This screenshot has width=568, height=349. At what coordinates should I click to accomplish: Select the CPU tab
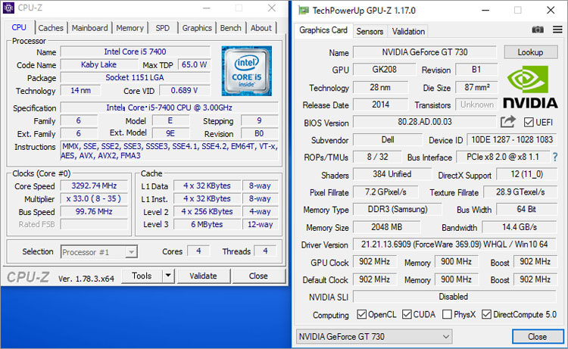(19, 27)
